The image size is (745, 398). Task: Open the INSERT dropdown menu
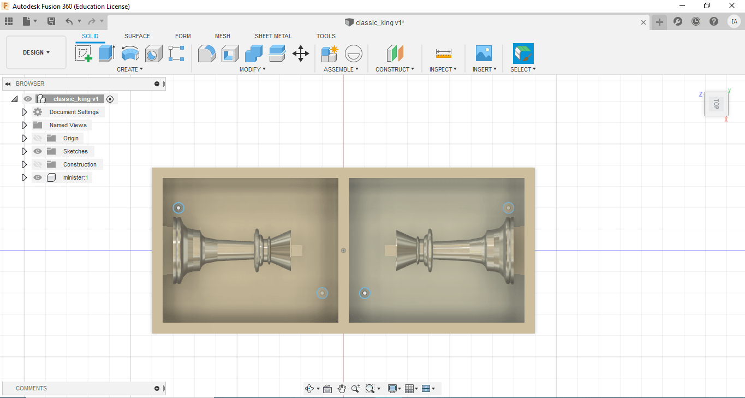click(x=484, y=69)
